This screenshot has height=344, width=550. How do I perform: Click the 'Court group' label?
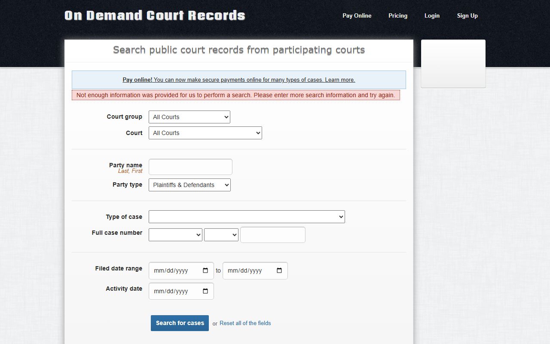(125, 117)
